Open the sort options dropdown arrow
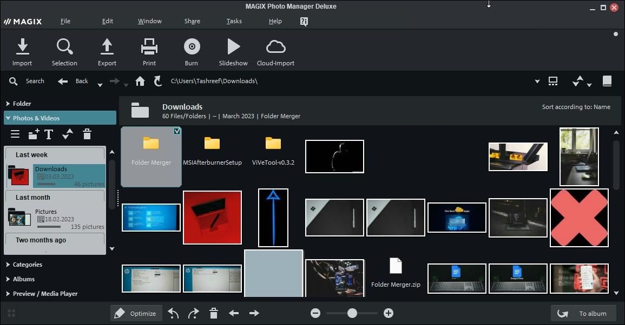625x325 pixels. (589, 85)
